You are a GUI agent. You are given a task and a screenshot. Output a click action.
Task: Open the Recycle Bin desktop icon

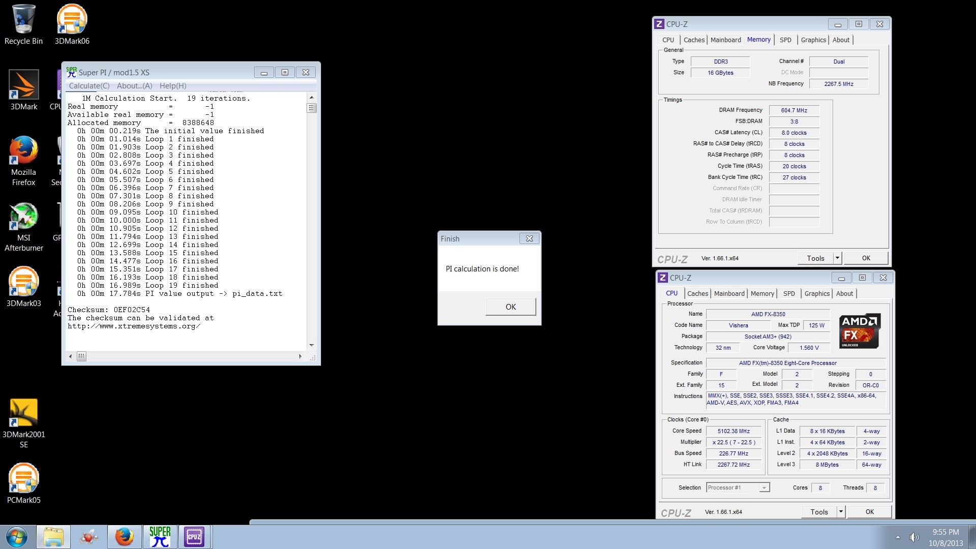point(23,24)
